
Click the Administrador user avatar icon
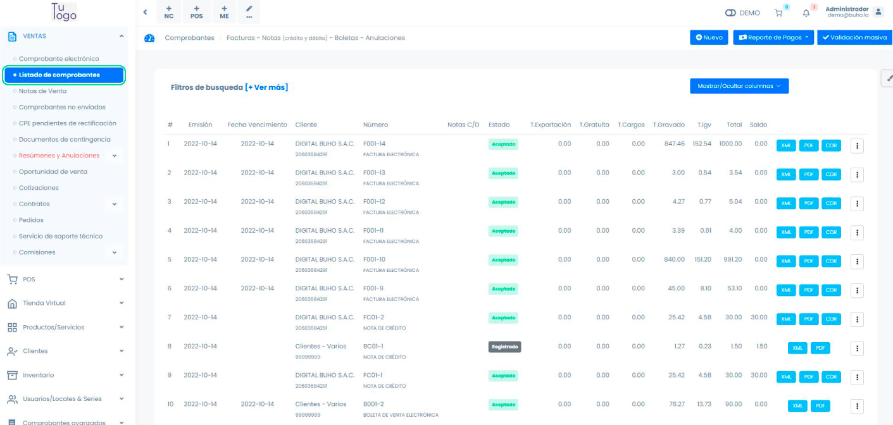[878, 12]
